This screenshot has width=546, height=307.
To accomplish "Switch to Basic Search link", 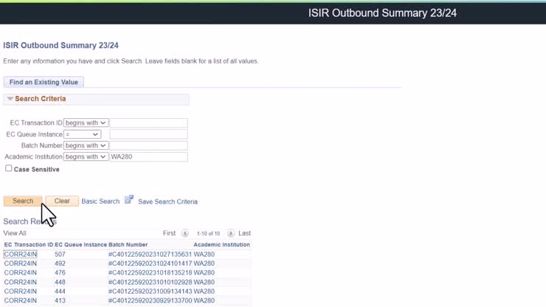I will (x=100, y=201).
